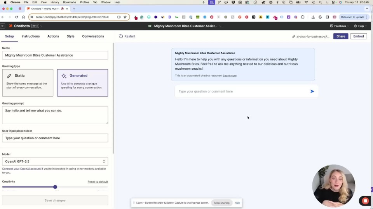Open the Chrome extensions puzzle icon
This screenshot has height=209, width=373.
click(303, 17)
